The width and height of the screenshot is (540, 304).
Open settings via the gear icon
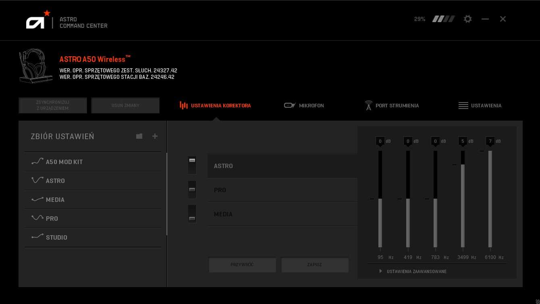click(467, 19)
